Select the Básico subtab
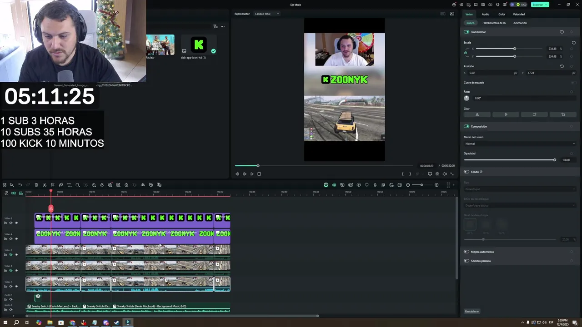Image resolution: width=582 pixels, height=327 pixels. pos(470,23)
